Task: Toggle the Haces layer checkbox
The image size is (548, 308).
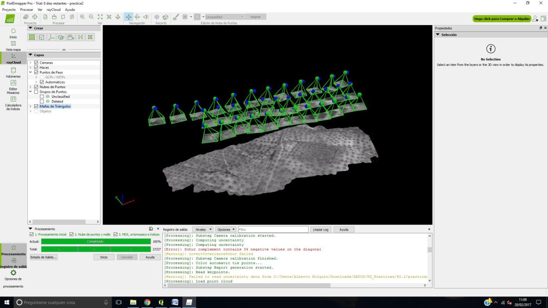Action: tap(36, 67)
